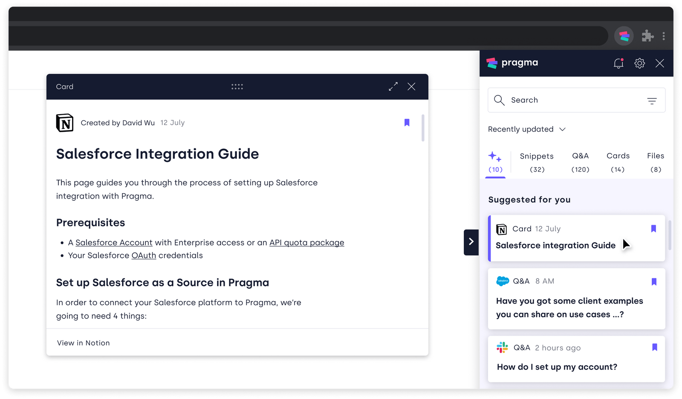Expand the Card popup to full size
The width and height of the screenshot is (682, 399).
coord(393,87)
